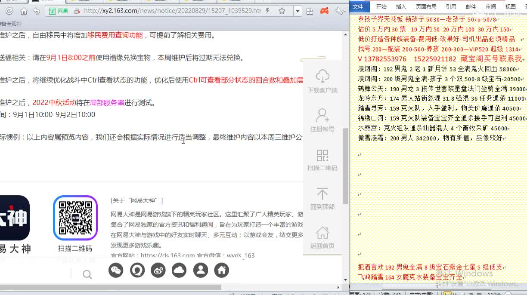Open the browser extensions grid icon
Viewport: 527px width, 295px height.
tap(311, 11)
